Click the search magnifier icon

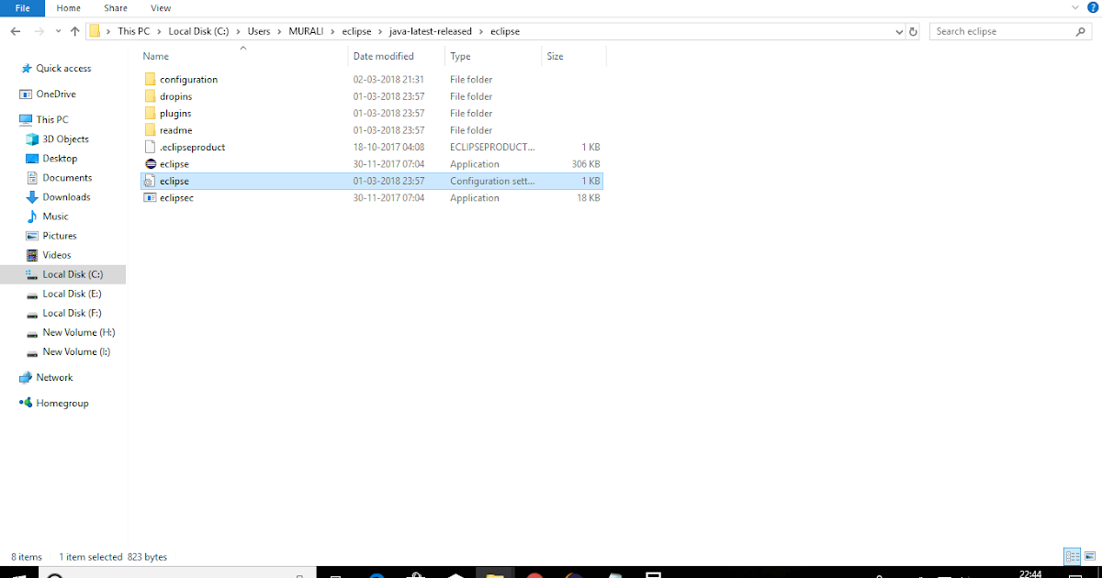coord(1081,31)
